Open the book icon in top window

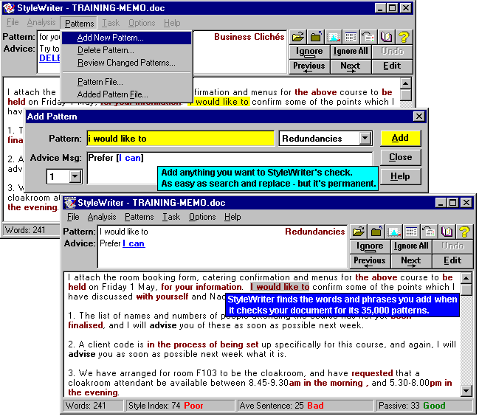[x=386, y=37]
